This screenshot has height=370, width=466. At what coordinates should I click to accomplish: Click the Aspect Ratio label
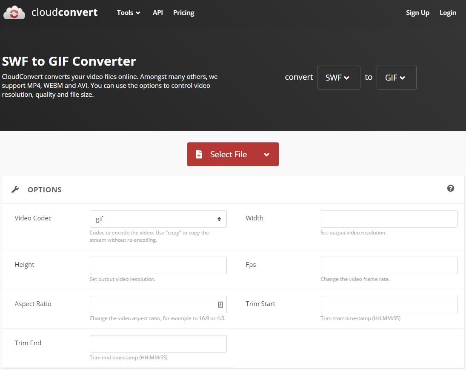(x=33, y=304)
